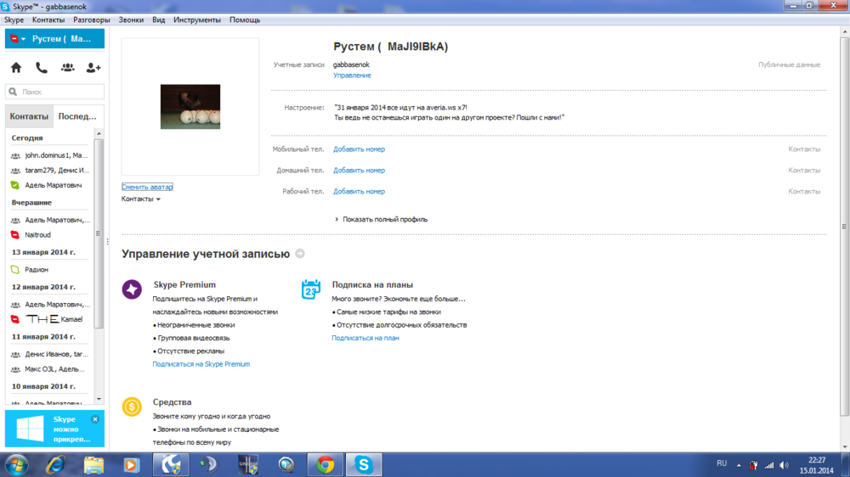Click the Windows logo in promo banner
850x477 pixels.
(30, 429)
